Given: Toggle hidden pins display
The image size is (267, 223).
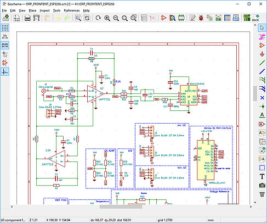Looking at the screenshot, I should (5, 63).
